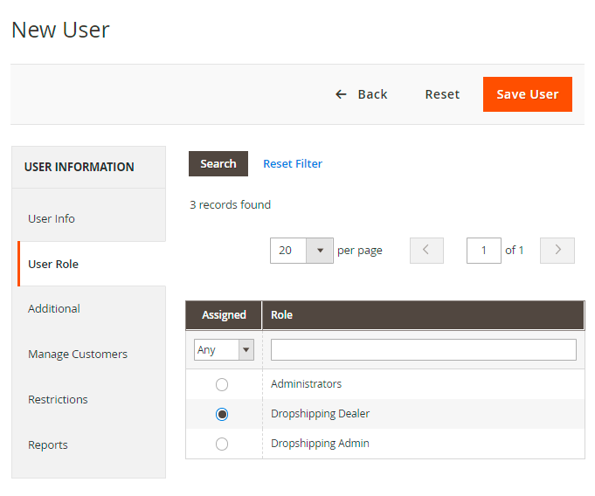Go to next page arrow

(x=557, y=251)
